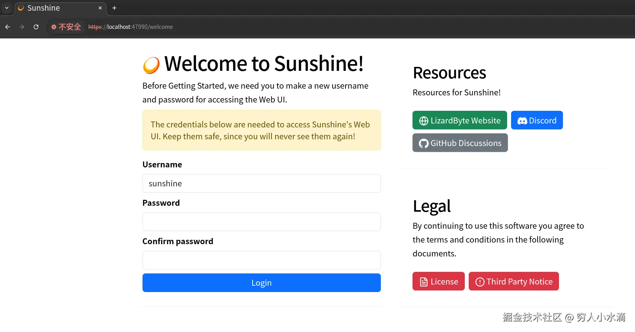Viewport: 635px width, 332px height.
Task: Focus the Password input field
Action: click(262, 222)
